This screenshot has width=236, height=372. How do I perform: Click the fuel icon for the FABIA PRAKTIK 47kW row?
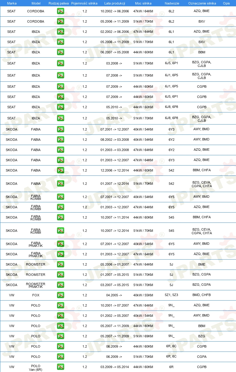60,254
